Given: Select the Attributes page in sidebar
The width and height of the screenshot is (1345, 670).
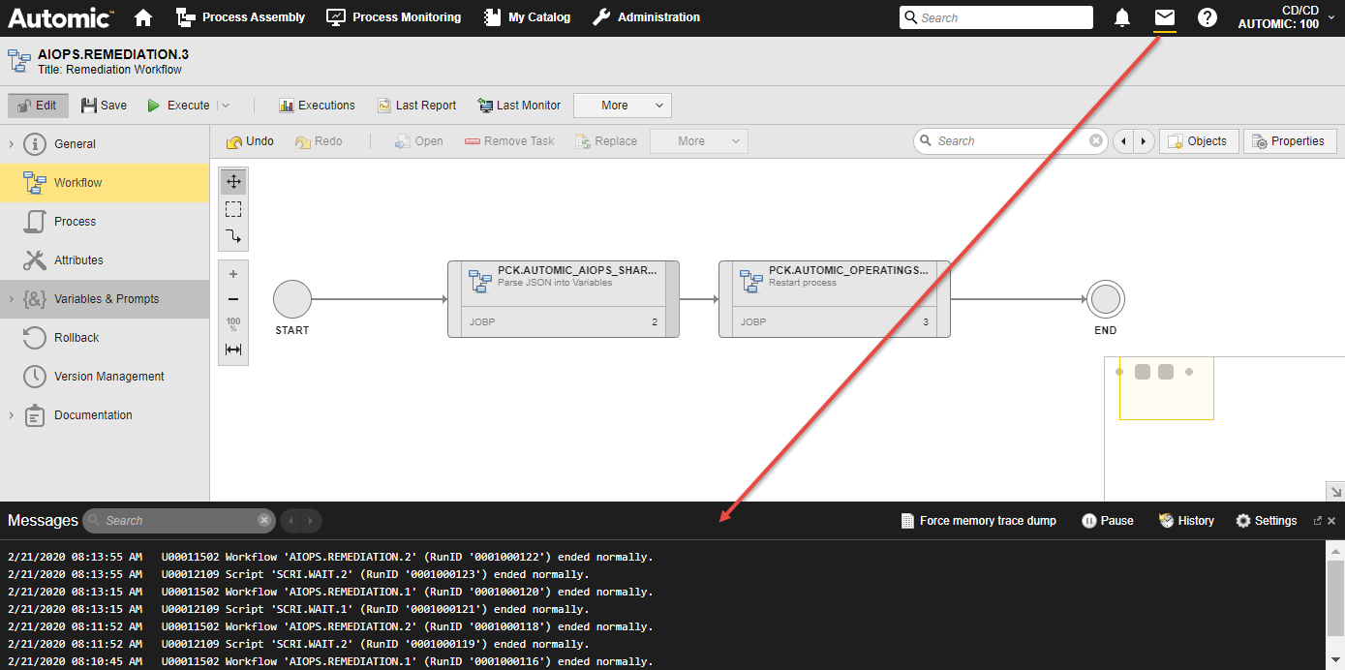Looking at the screenshot, I should 105,260.
